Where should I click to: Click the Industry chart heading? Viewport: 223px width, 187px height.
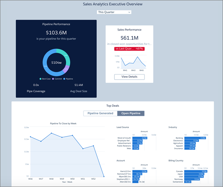[173, 127]
